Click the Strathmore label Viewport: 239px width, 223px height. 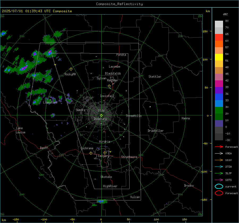[x=129, y=157]
